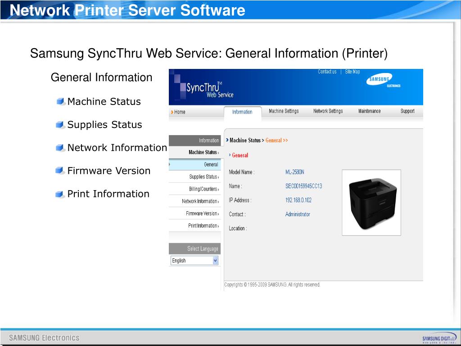
Task: Click the SEC00159945CC13 name value
Action: pos(304,186)
